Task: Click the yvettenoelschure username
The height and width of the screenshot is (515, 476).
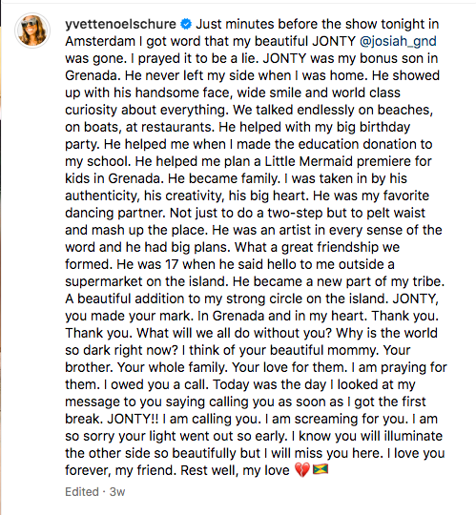Action: click(x=120, y=24)
